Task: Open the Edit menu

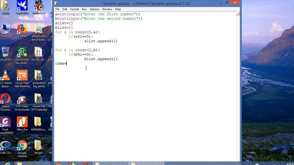Action: point(65,9)
